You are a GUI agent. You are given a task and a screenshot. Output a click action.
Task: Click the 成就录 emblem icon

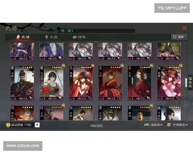(x=147, y=125)
